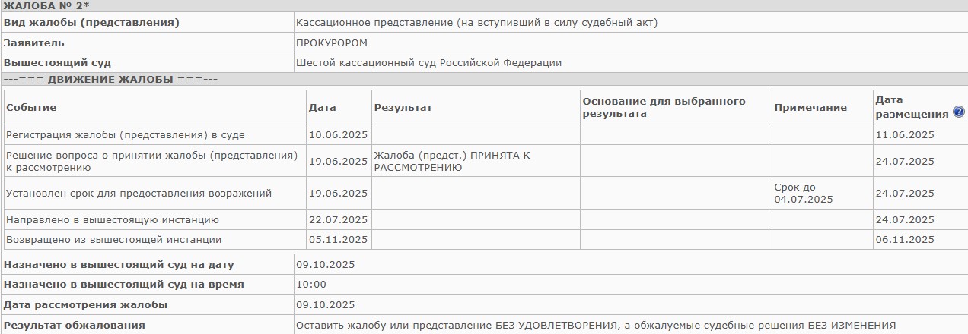
Task: Click Шестой кассационный суд Российской Федерации
Action: pyautogui.click(x=428, y=63)
